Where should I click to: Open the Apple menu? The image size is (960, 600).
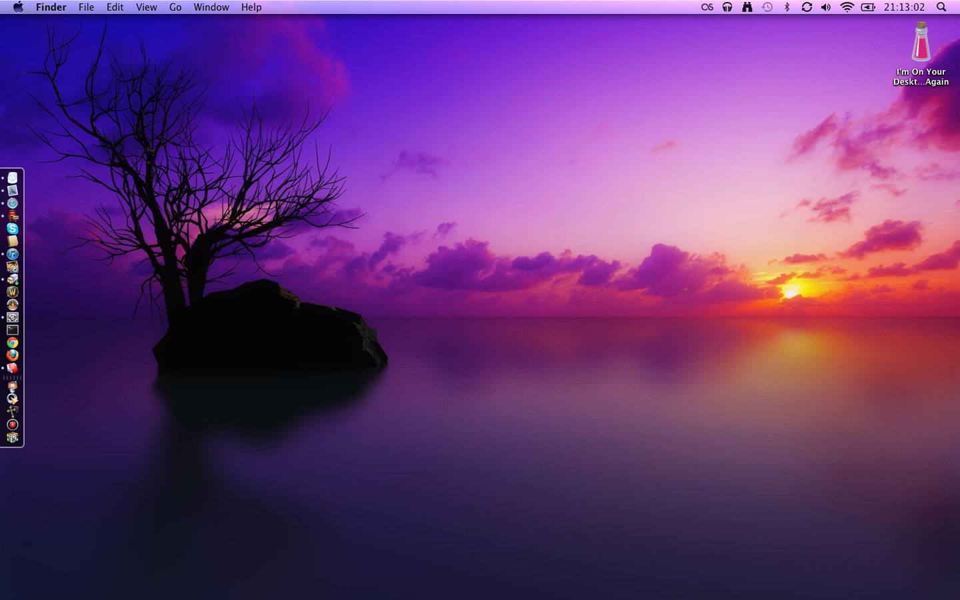click(18, 7)
